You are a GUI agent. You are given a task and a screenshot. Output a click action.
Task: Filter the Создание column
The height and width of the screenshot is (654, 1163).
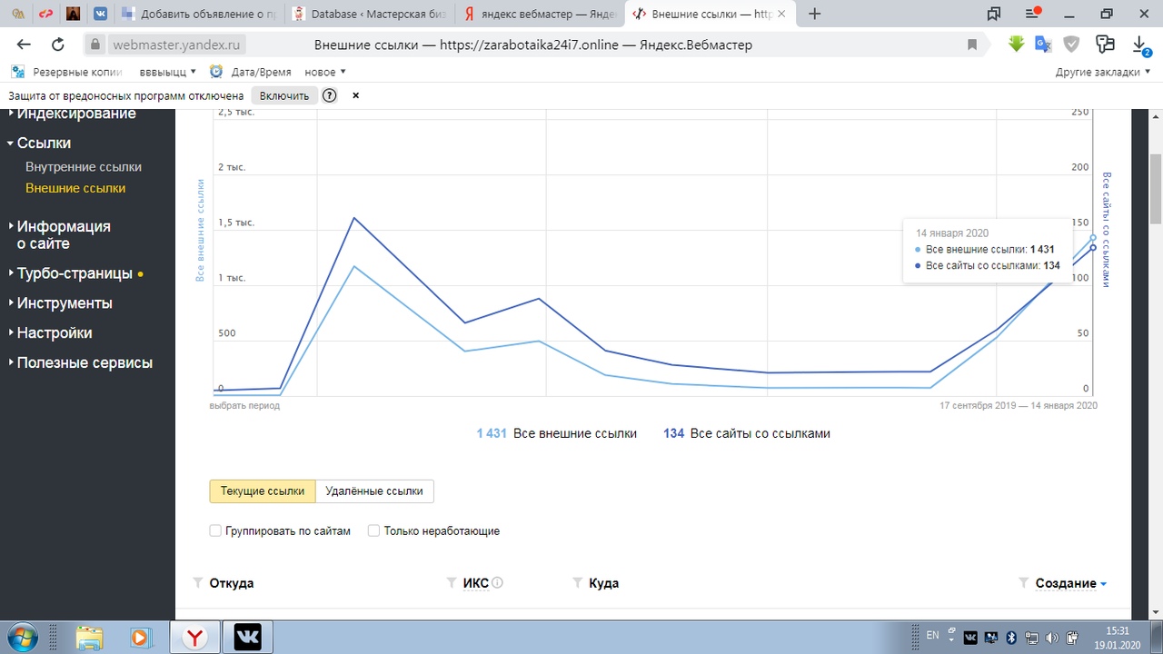[1024, 583]
